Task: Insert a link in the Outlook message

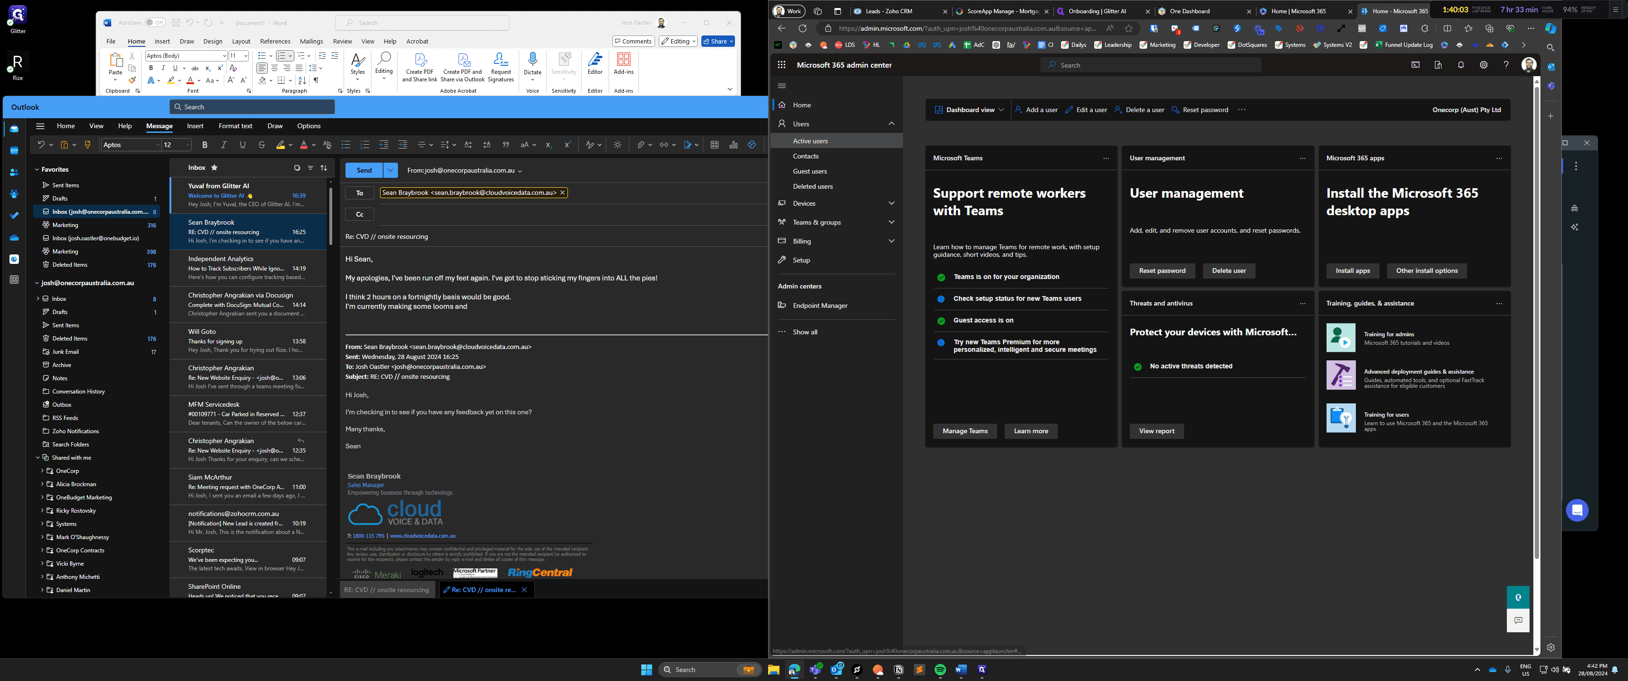Action: point(664,145)
